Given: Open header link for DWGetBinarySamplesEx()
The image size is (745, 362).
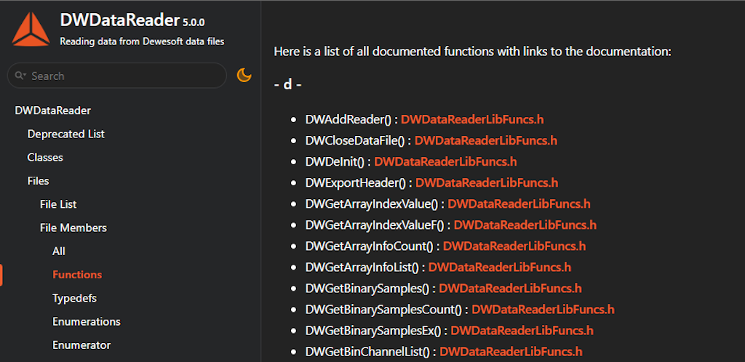Looking at the screenshot, I should point(522,331).
